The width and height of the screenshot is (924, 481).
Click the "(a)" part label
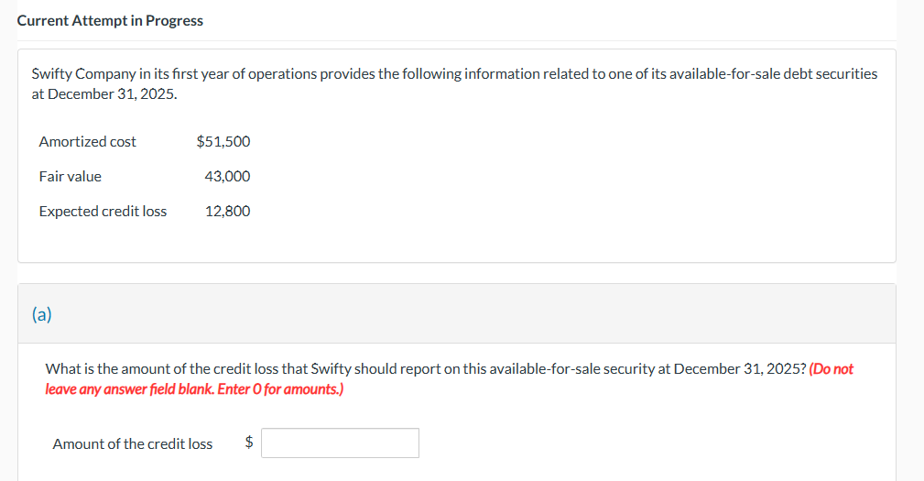coord(42,314)
